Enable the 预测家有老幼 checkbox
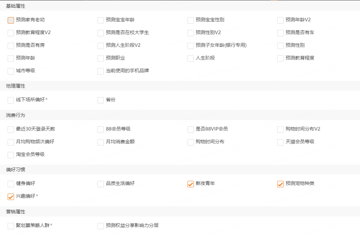This screenshot has height=235, width=360. coord(10,20)
